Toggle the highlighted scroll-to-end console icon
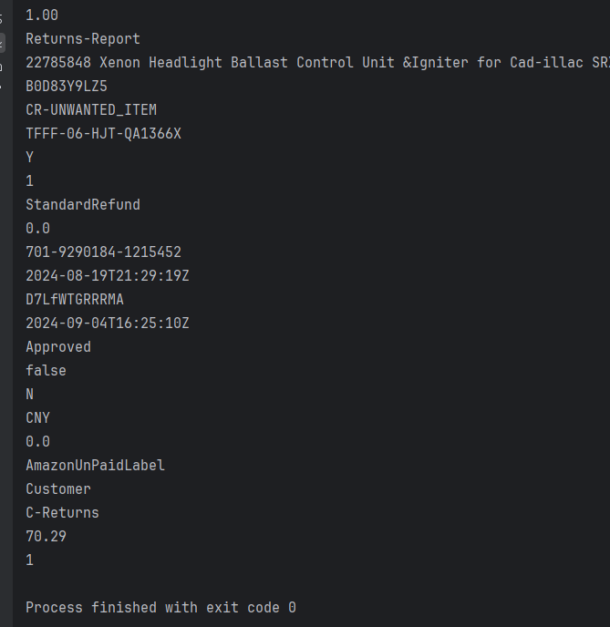 point(2,42)
